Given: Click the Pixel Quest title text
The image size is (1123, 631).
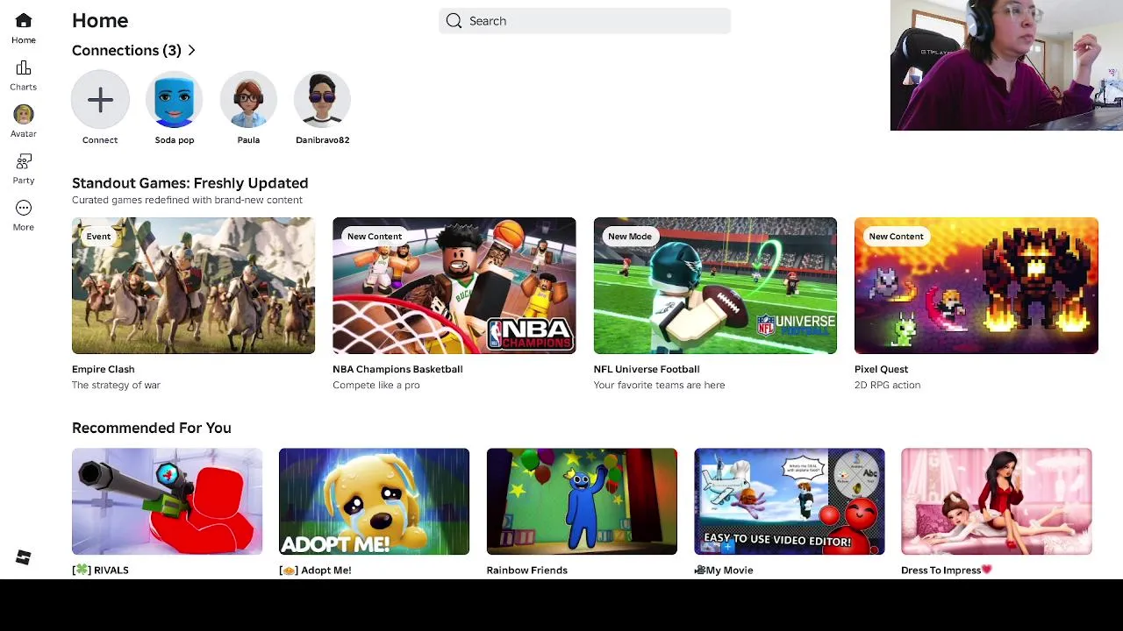Looking at the screenshot, I should tap(882, 369).
